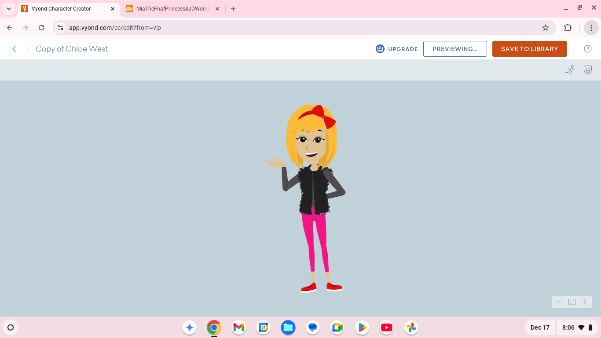Open the status tray showing 8:06
601x338 pixels.
pyautogui.click(x=577, y=327)
